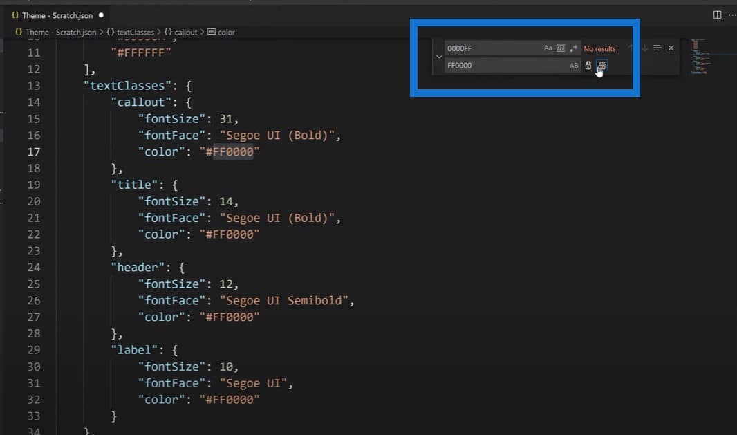Click fontSize value 12 on line 25
This screenshot has height=435, width=737.
[225, 284]
